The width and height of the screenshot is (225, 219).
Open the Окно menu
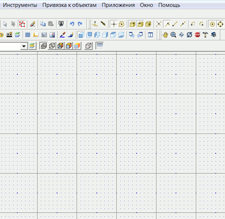click(x=147, y=5)
